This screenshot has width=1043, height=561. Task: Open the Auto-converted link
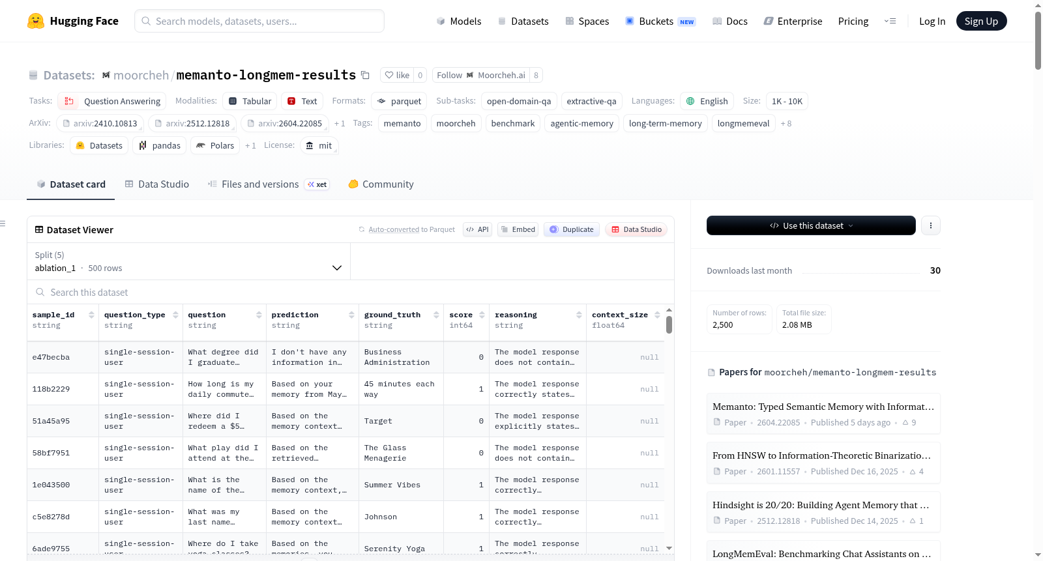pyautogui.click(x=394, y=229)
